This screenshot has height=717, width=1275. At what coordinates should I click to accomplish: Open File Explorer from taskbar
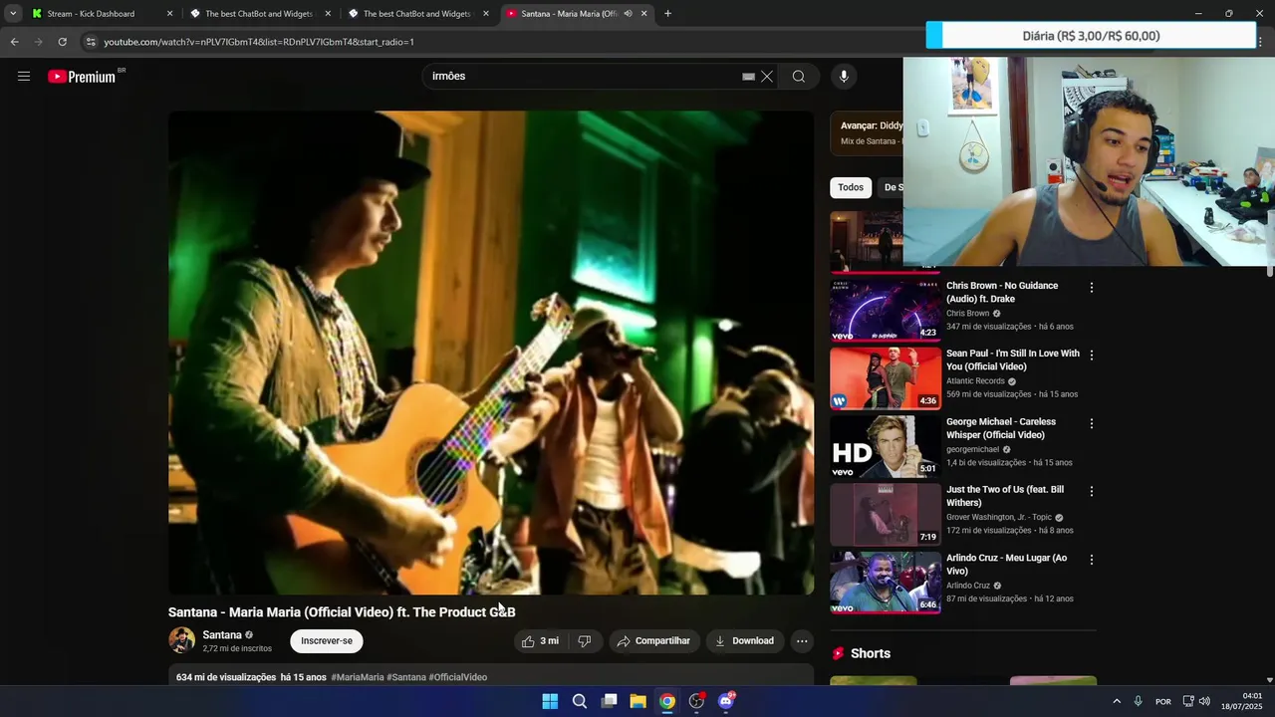click(638, 701)
